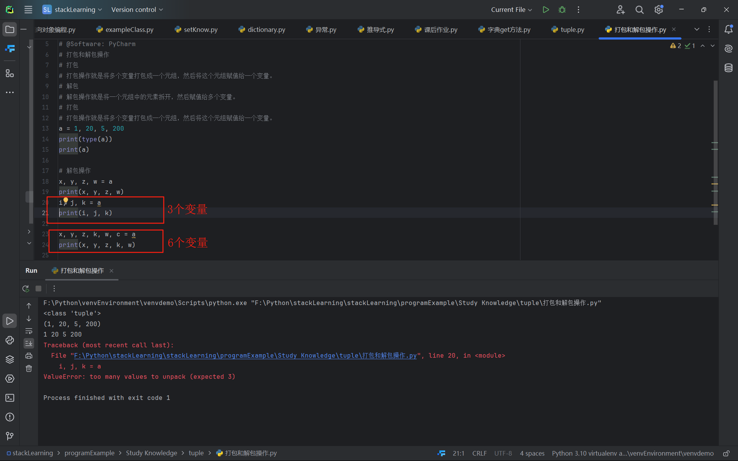
Task: Open the Git branch tool window
Action: (x=10, y=436)
